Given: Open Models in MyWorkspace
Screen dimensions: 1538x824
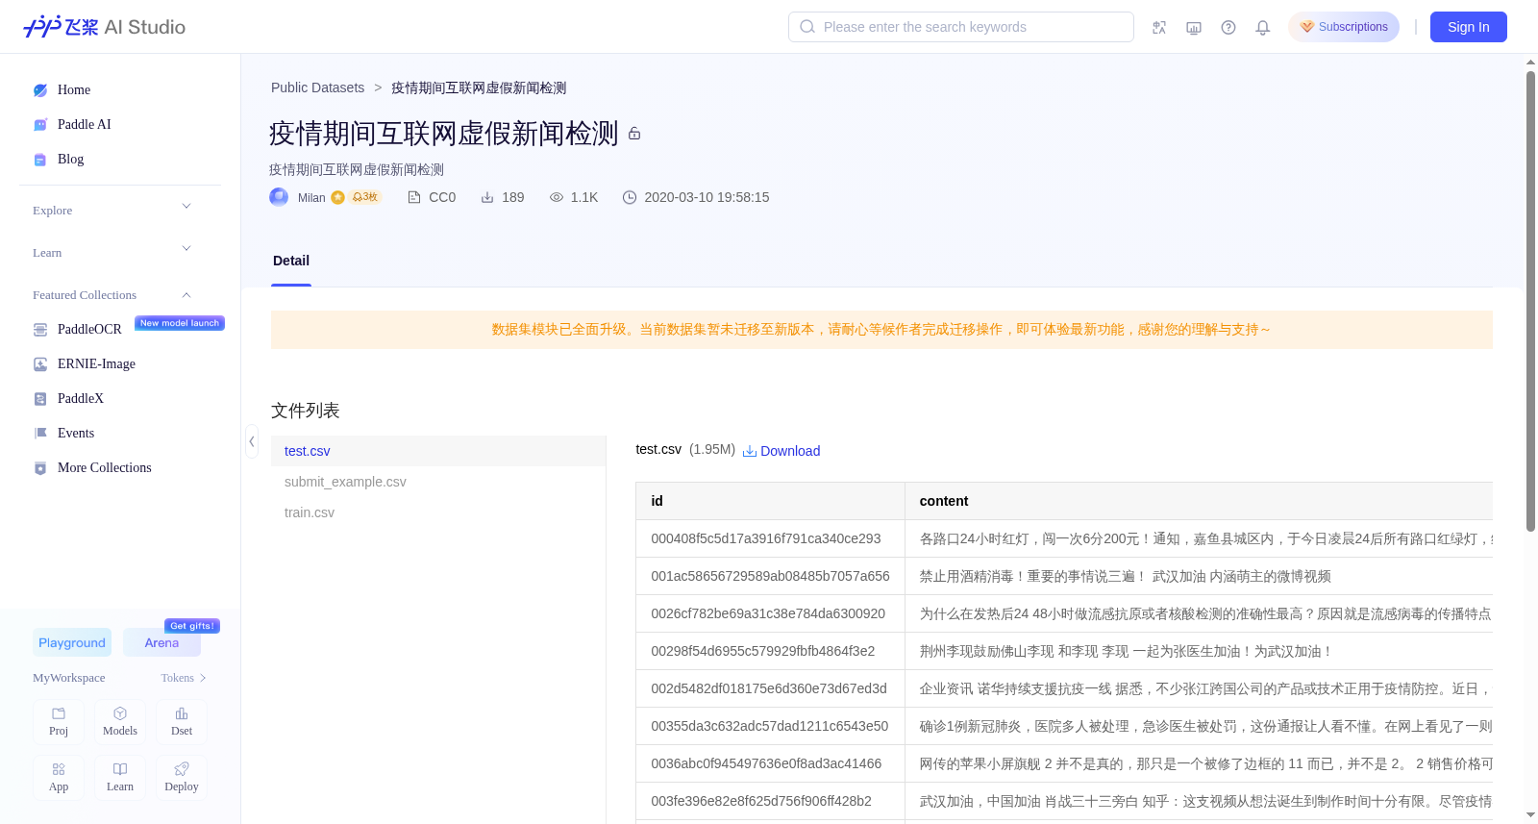Looking at the screenshot, I should (x=120, y=722).
